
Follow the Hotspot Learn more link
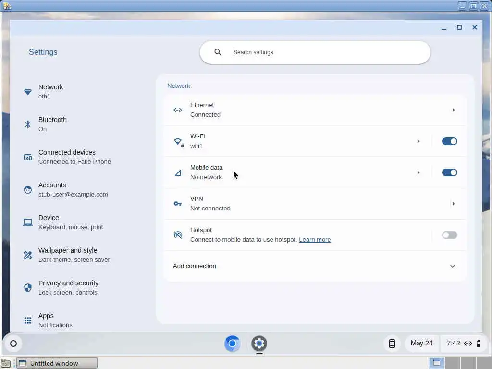315,240
